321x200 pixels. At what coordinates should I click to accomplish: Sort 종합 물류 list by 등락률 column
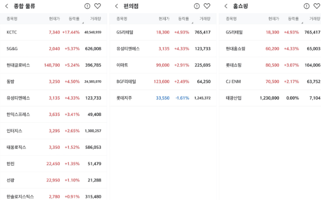[74, 19]
